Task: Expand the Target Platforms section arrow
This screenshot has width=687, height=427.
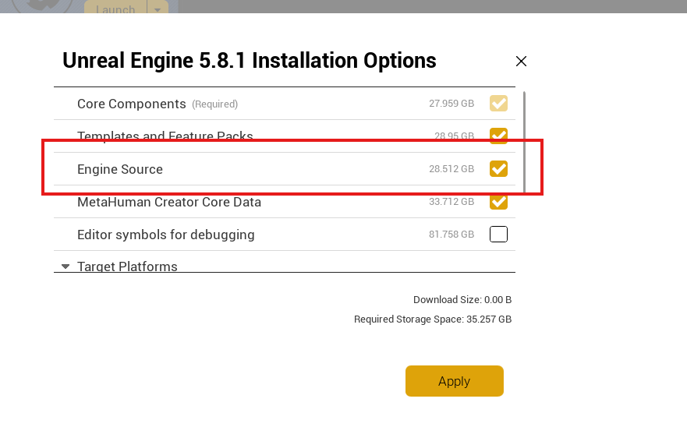Action: (66, 266)
